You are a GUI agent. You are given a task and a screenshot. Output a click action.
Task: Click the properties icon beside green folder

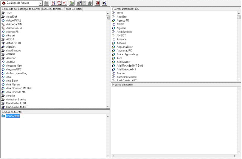click(x=78, y=3)
